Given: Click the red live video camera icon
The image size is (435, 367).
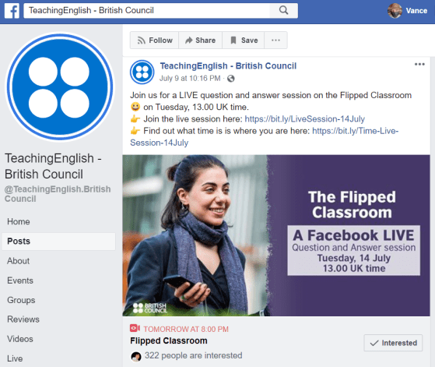Looking at the screenshot, I should (135, 328).
